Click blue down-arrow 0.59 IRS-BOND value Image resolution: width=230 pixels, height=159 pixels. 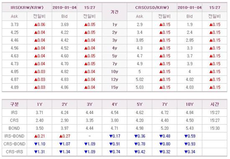click(x=190, y=136)
